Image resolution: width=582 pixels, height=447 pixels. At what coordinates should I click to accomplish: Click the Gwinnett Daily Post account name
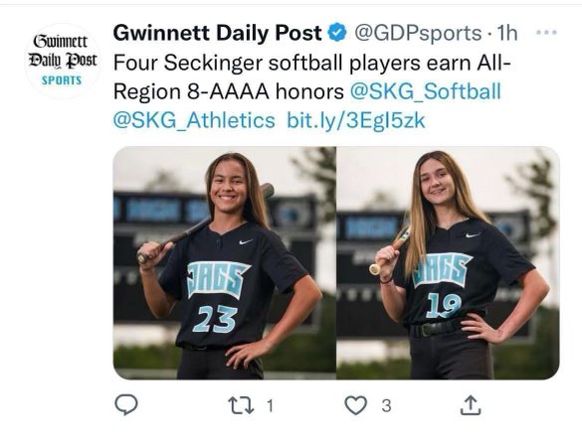[x=218, y=33]
